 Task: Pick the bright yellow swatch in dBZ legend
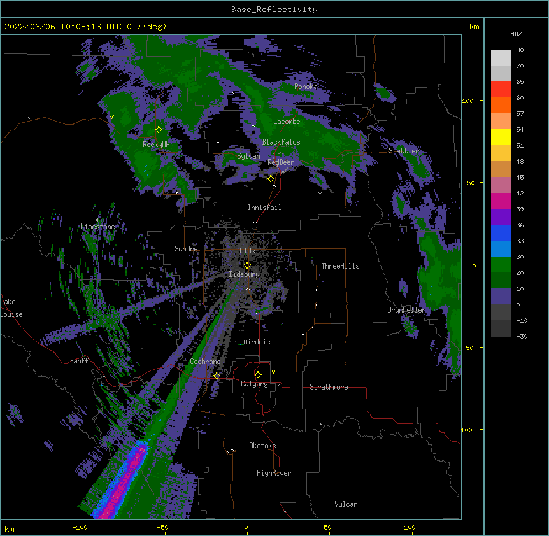(501, 137)
